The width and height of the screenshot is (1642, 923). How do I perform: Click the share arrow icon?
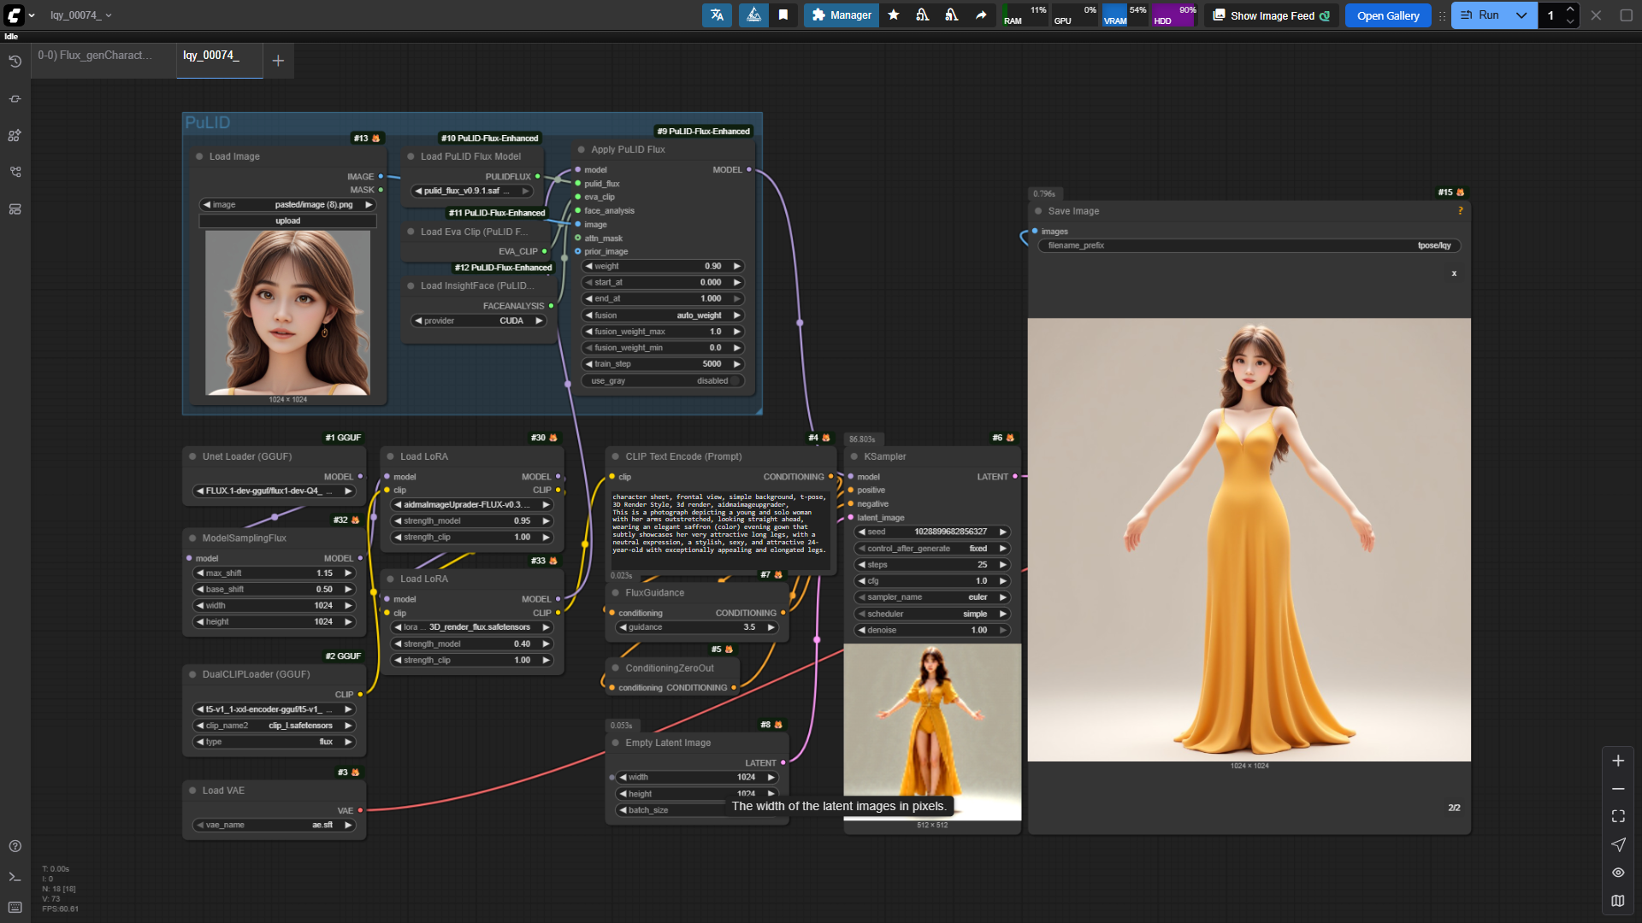click(981, 15)
